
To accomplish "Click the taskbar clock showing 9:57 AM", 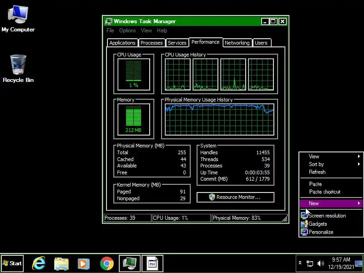I will (x=341, y=263).
